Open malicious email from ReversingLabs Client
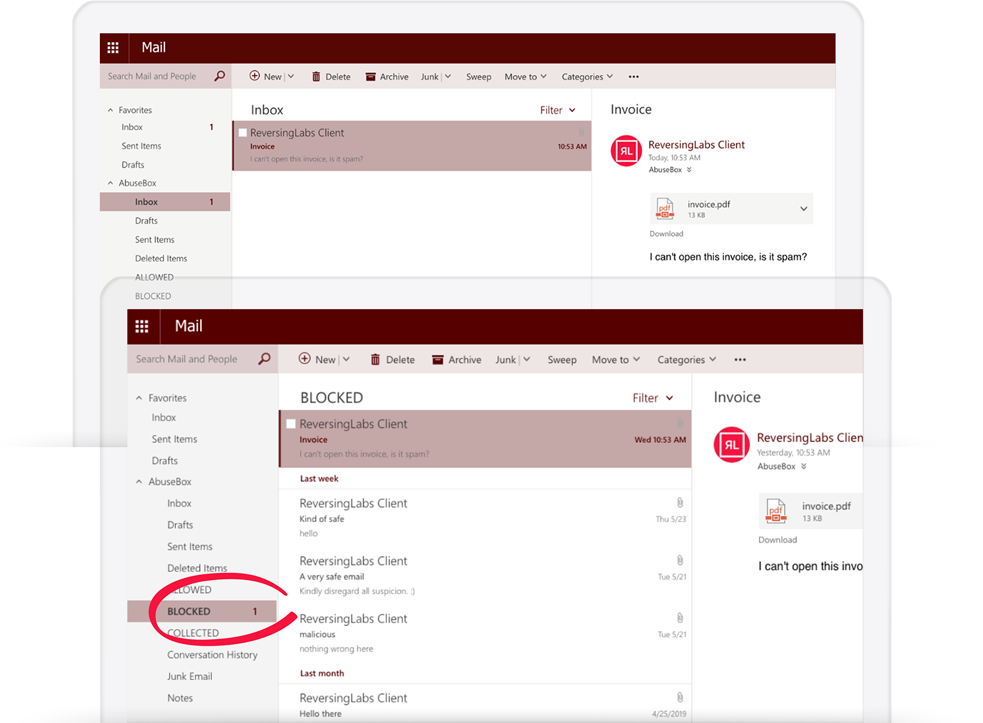The image size is (983, 723). (485, 633)
